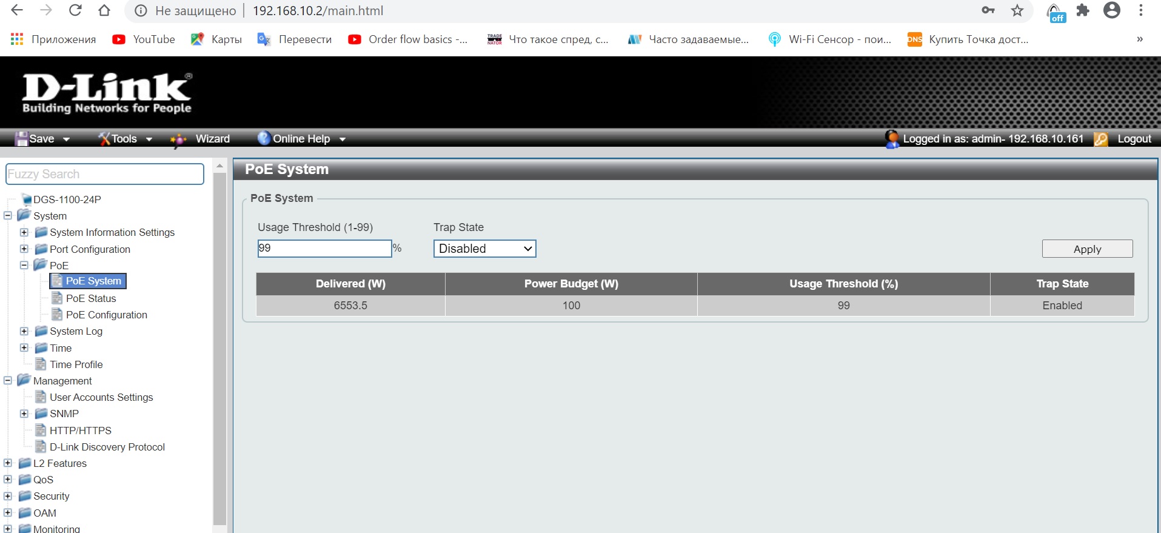Click the Fuzzy Search box
Image resolution: width=1161 pixels, height=533 pixels.
pyautogui.click(x=105, y=174)
